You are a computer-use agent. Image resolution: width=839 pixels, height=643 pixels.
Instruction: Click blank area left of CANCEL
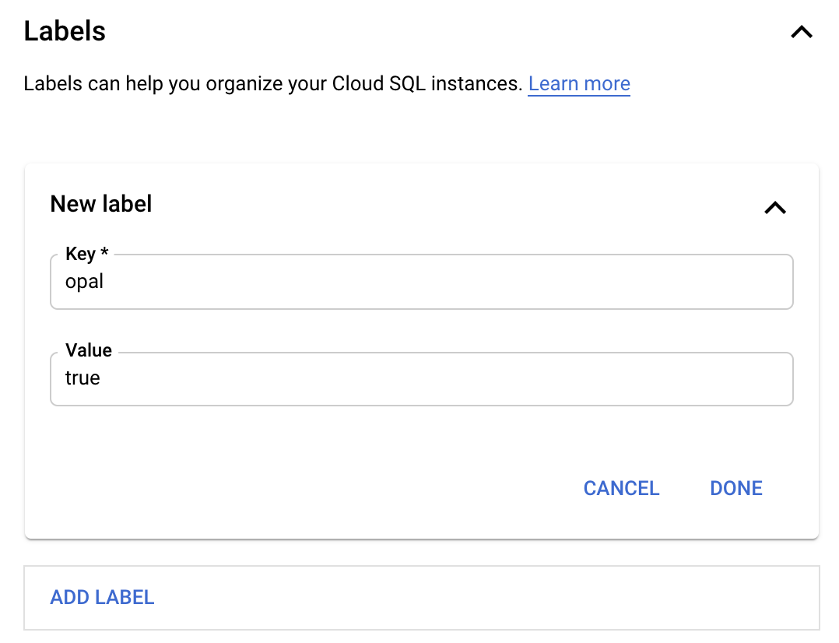coord(311,488)
